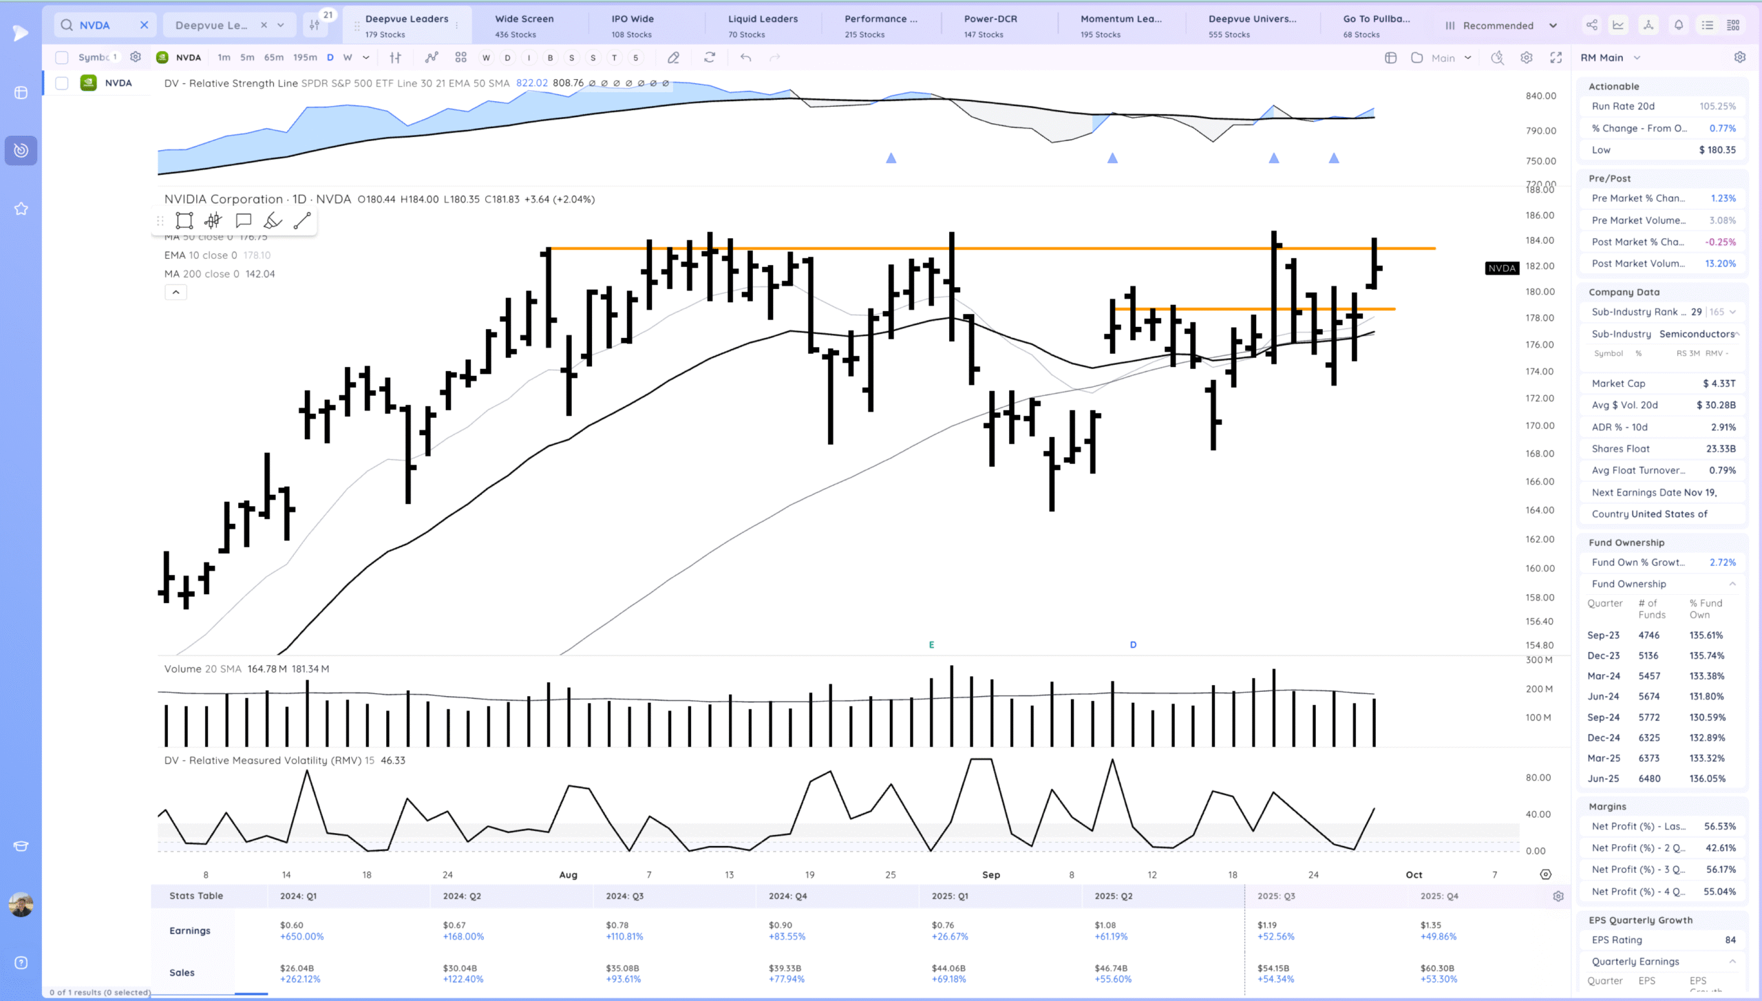
Task: Toggle the circled B preset button
Action: pyautogui.click(x=550, y=58)
